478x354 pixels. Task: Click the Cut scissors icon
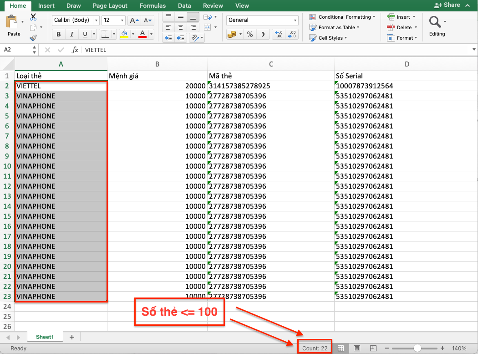[x=33, y=17]
